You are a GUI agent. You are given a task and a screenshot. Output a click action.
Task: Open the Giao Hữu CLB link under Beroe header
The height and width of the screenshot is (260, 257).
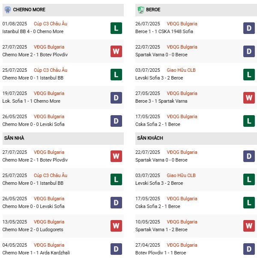pyautogui.click(x=181, y=70)
